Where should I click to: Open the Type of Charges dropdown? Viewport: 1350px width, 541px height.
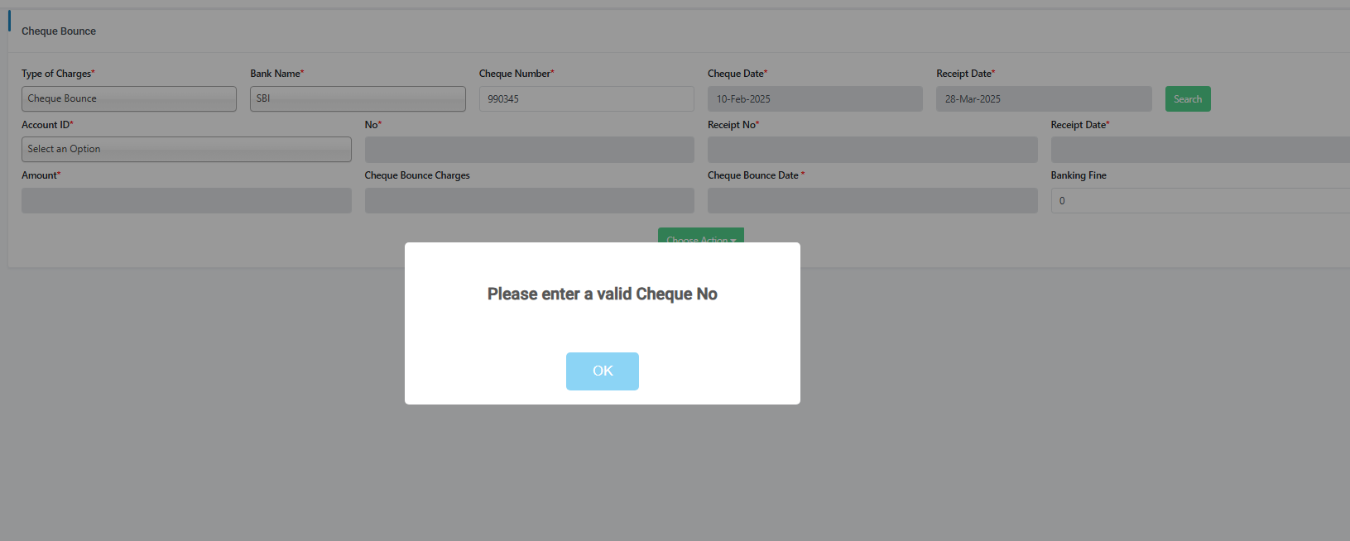[129, 98]
